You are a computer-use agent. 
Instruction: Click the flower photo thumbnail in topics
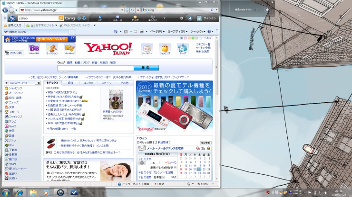tap(116, 99)
